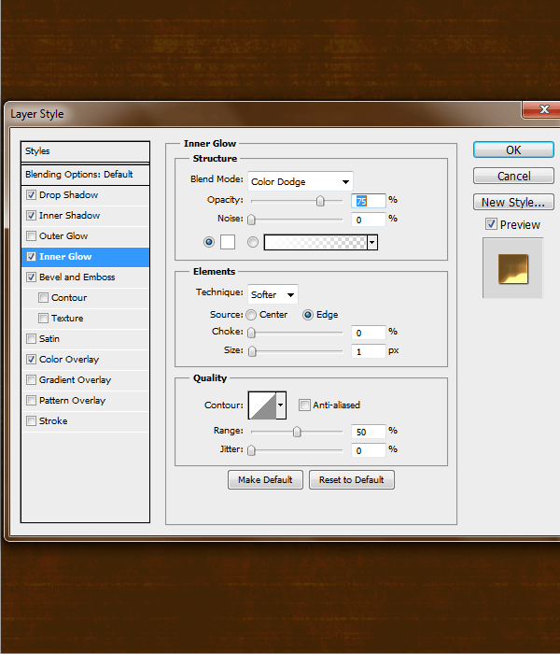Close the Layer Style dialog
This screenshot has height=654, width=560.
pyautogui.click(x=543, y=109)
